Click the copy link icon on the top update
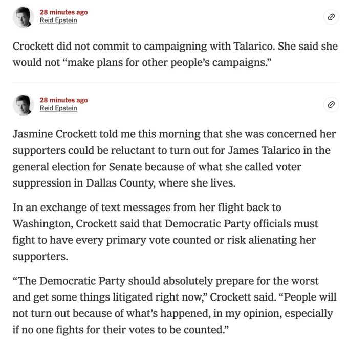Image resolution: width=348 pixels, height=345 pixels. pyautogui.click(x=331, y=17)
